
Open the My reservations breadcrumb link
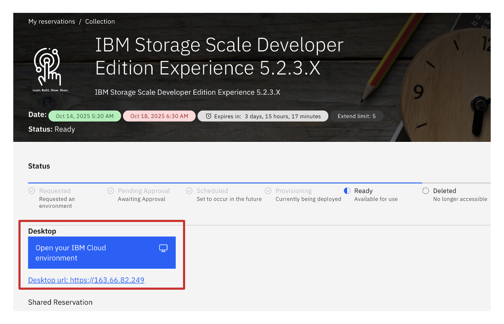click(x=51, y=21)
